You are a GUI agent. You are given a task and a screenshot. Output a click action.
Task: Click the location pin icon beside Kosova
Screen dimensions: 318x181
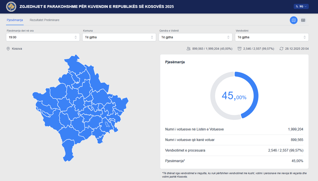tap(8, 49)
